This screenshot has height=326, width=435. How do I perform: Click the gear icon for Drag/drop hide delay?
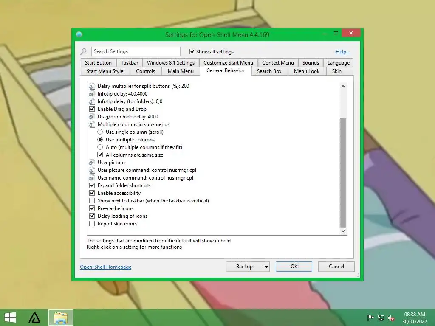[x=92, y=117]
